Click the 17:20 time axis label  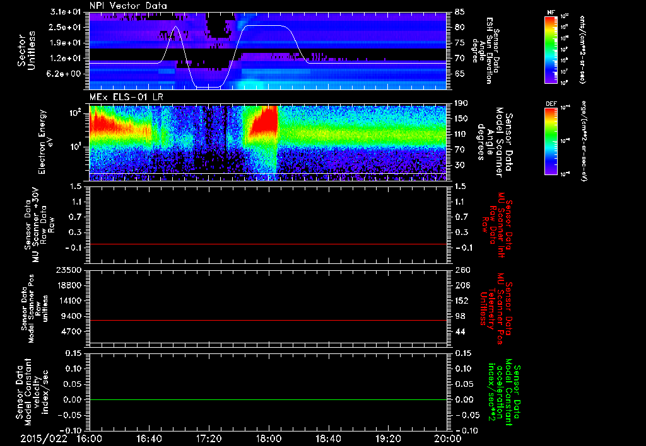point(208,438)
